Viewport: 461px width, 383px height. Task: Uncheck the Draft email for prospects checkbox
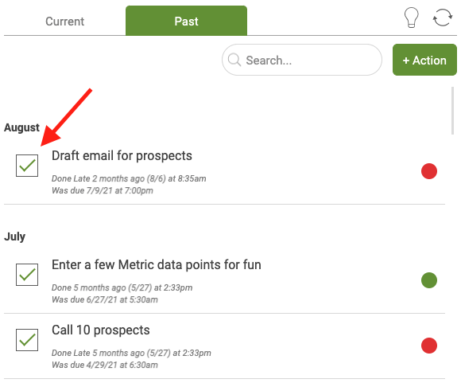point(27,166)
